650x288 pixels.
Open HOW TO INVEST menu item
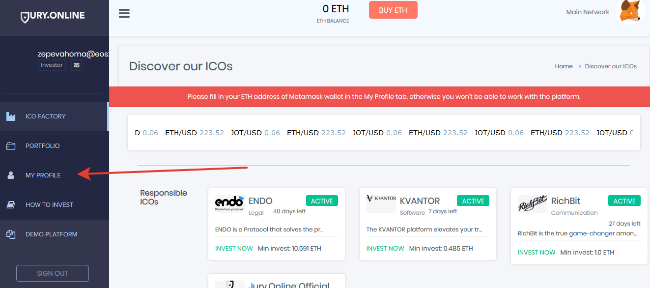tap(54, 205)
